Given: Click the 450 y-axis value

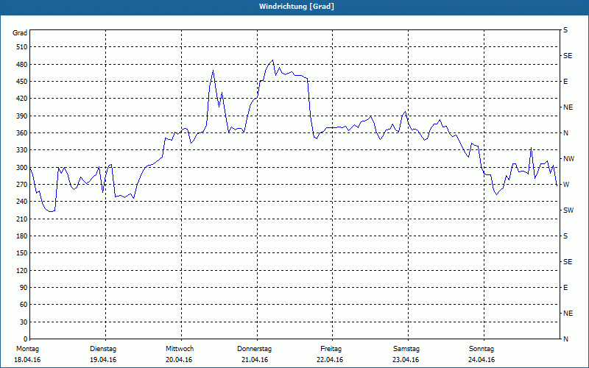Looking at the screenshot, I should pyautogui.click(x=21, y=82).
